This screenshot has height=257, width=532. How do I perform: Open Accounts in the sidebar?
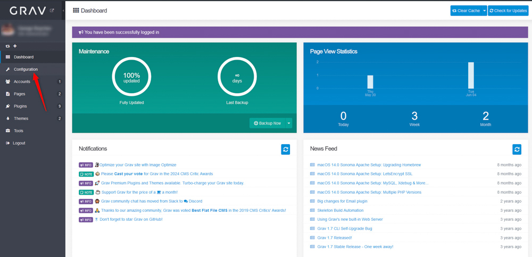coord(32,81)
